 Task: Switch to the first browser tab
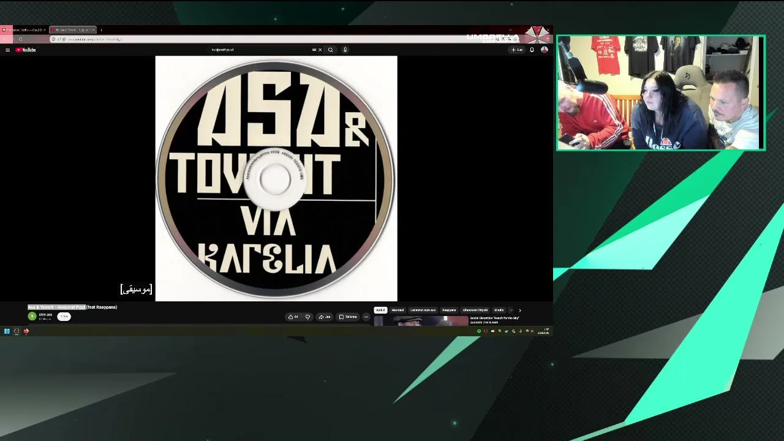click(x=23, y=29)
